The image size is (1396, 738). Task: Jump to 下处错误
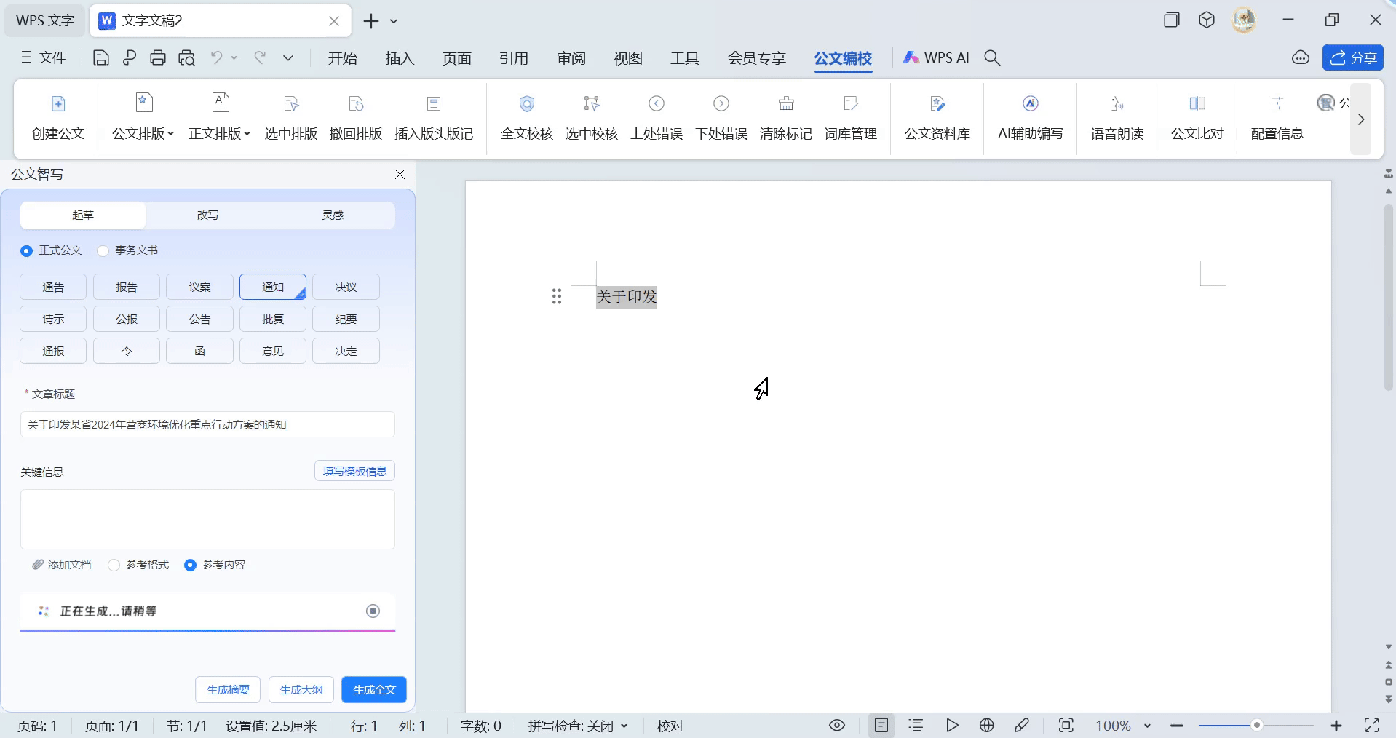click(721, 118)
